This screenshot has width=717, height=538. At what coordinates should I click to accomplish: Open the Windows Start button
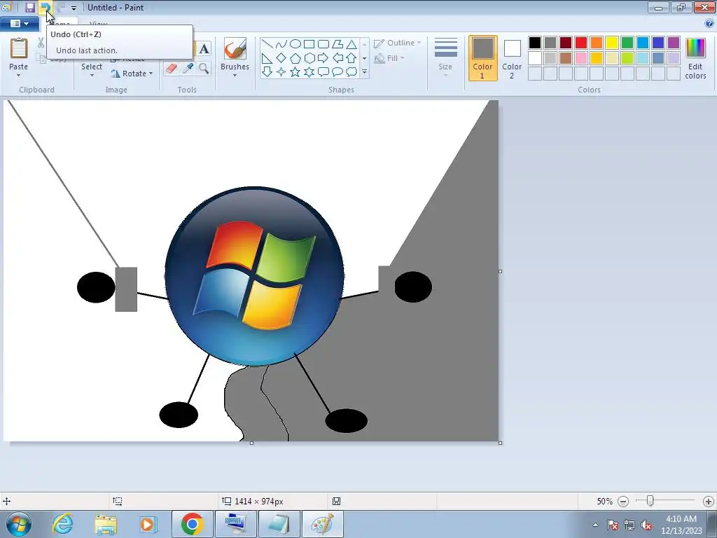point(19,524)
